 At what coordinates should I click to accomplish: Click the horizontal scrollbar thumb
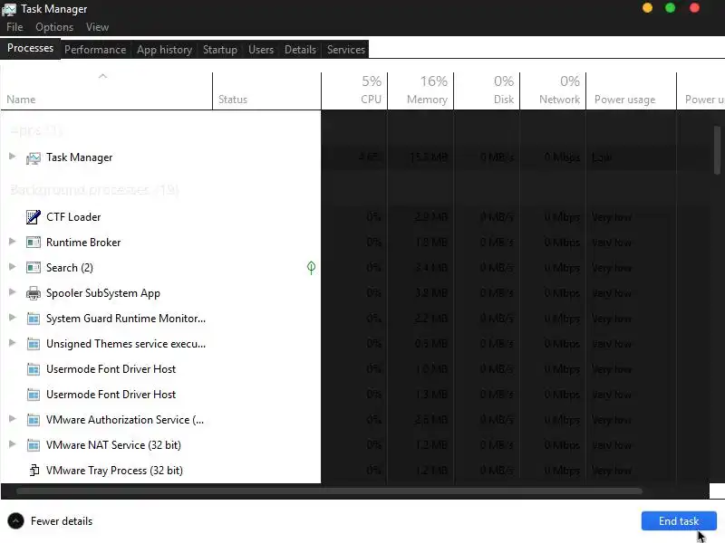pos(329,491)
